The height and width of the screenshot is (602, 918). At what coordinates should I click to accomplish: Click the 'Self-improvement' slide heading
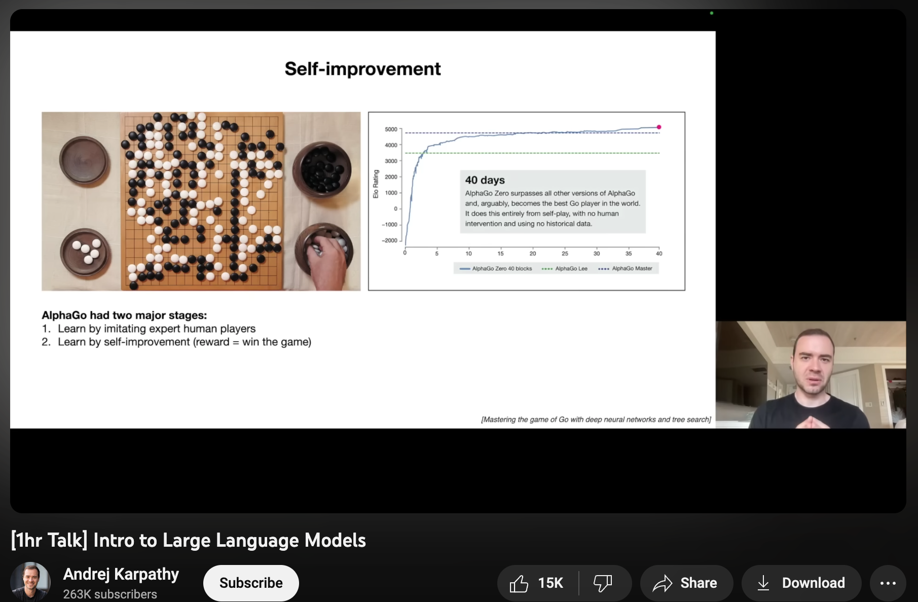362,68
